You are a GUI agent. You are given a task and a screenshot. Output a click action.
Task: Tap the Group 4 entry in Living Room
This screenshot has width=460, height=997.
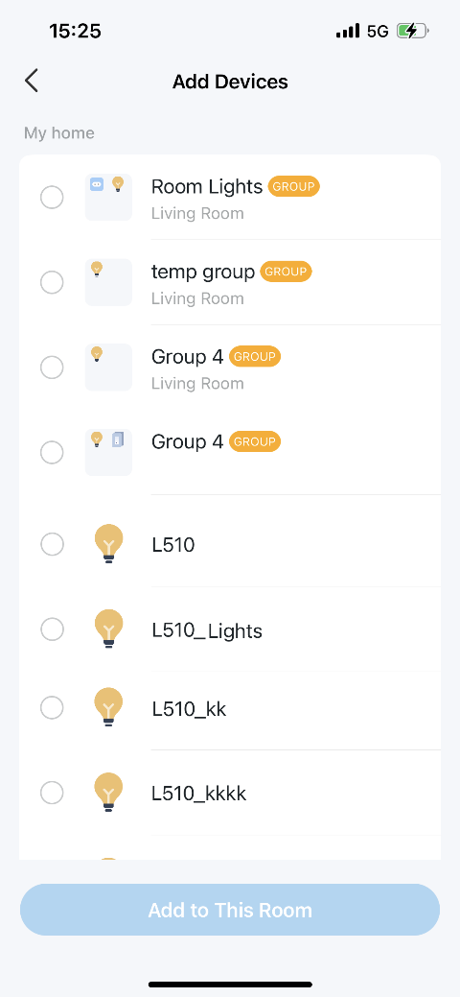(230, 368)
